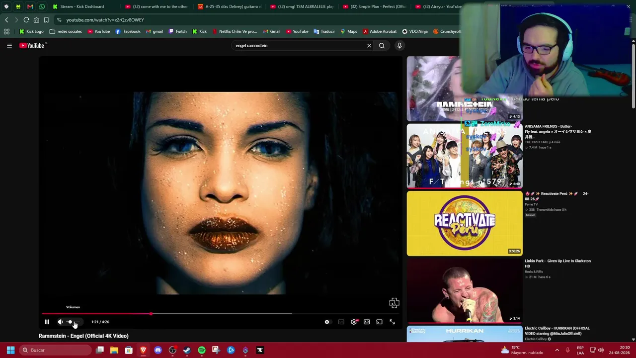This screenshot has height=358, width=636.
Task: Click the address bar URL
Action: [x=105, y=20]
